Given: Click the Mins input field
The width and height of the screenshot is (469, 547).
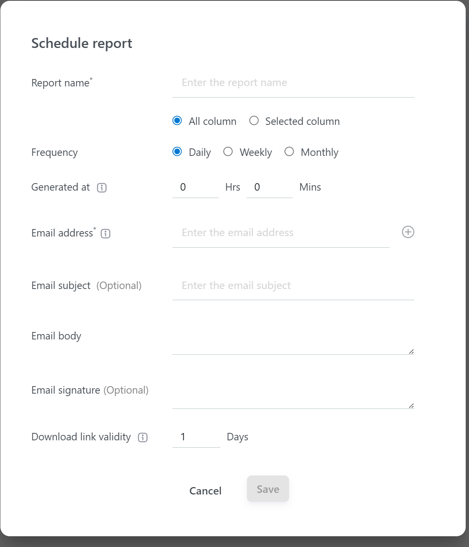Looking at the screenshot, I should [269, 187].
